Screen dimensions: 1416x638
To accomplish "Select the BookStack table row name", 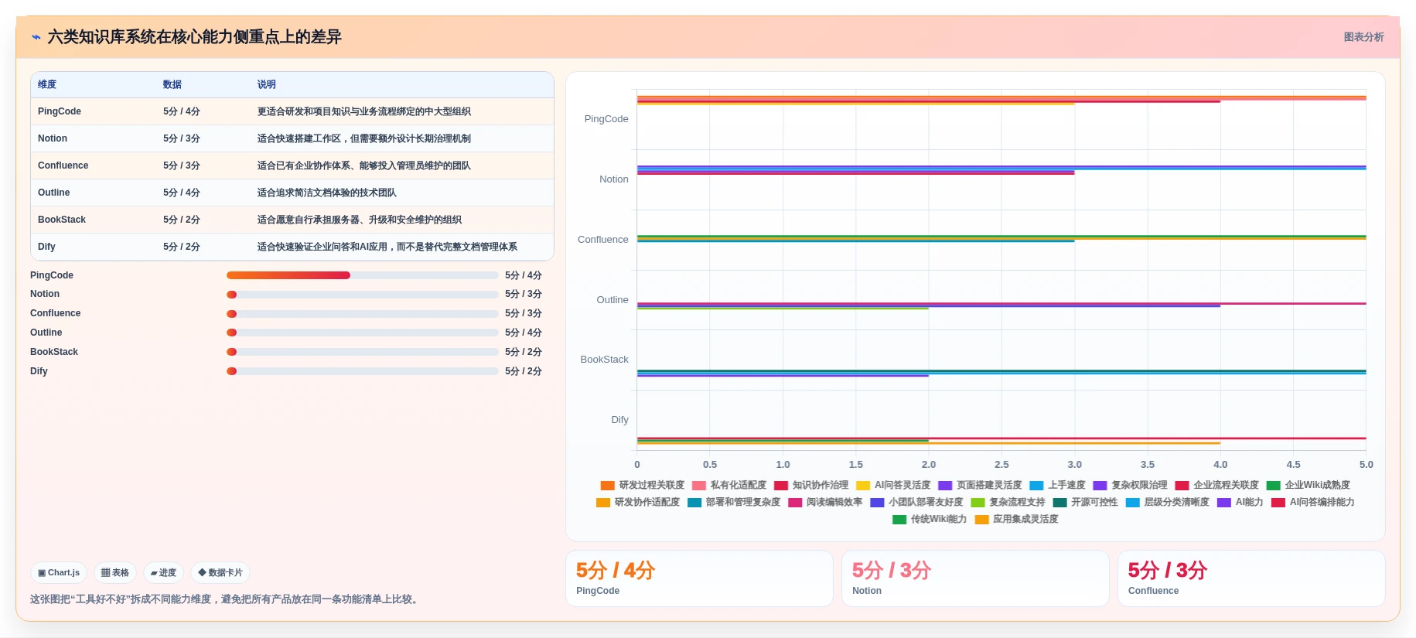I will tap(62, 220).
